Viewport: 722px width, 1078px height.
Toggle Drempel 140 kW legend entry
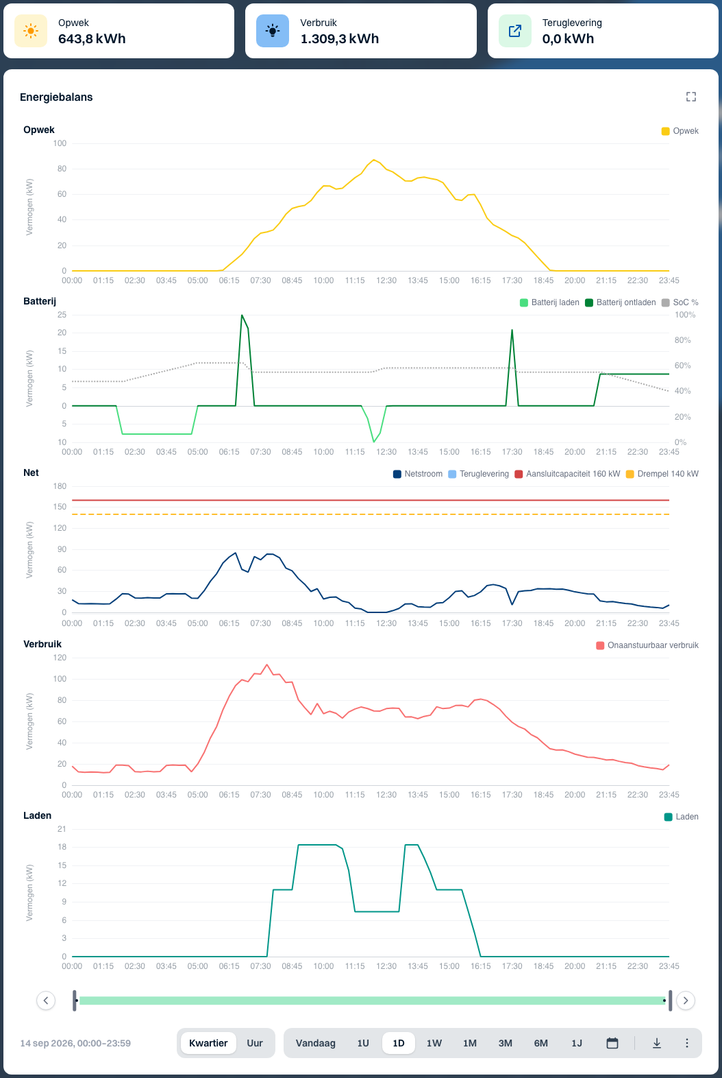click(x=663, y=474)
